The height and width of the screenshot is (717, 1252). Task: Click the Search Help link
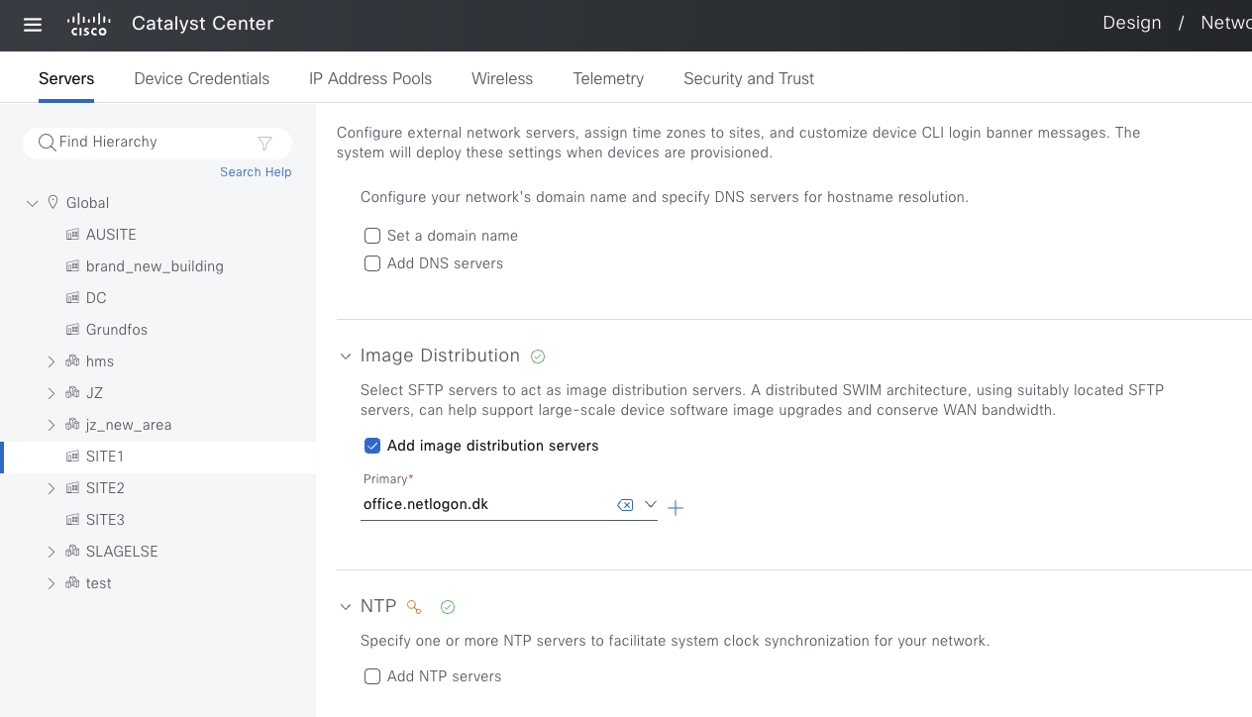256,171
